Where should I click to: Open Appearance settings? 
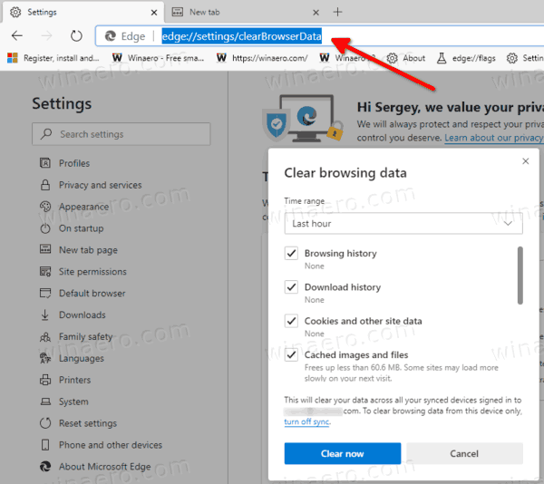coord(83,207)
